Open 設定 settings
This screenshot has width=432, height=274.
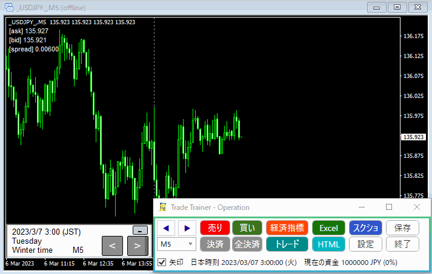click(365, 244)
